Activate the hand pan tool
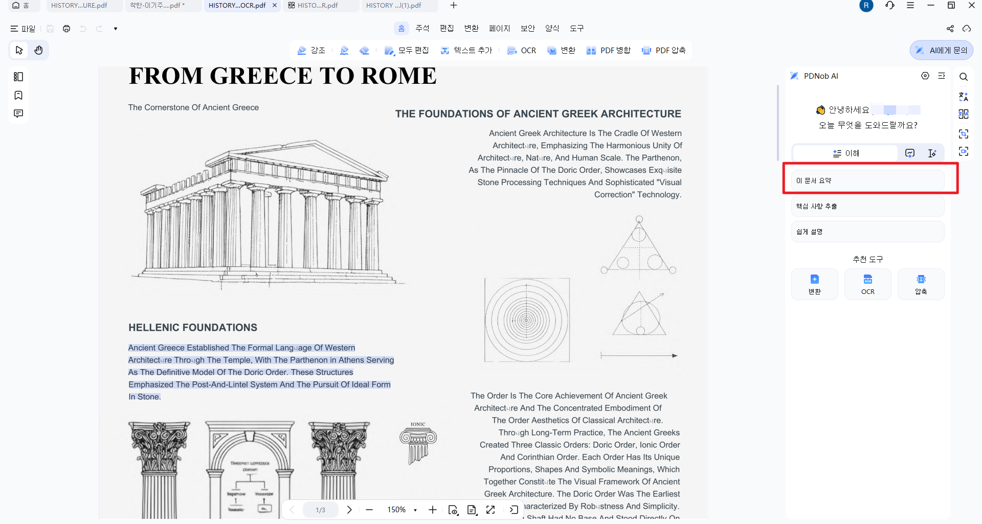Screen dimensions: 982x524 click(38, 50)
